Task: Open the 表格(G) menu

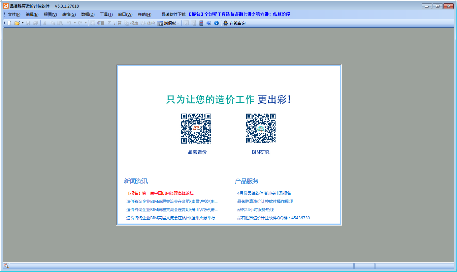Action: [x=69, y=14]
